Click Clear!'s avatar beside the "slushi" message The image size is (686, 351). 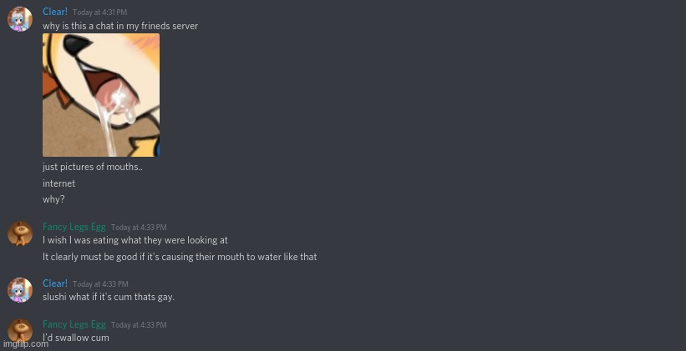click(x=20, y=290)
